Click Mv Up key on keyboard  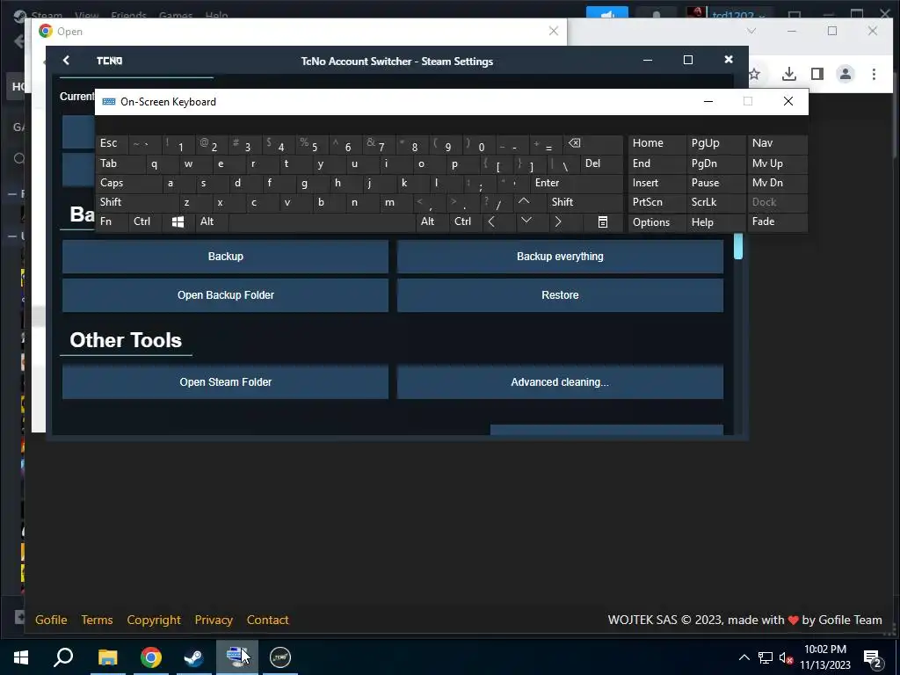pos(777,163)
